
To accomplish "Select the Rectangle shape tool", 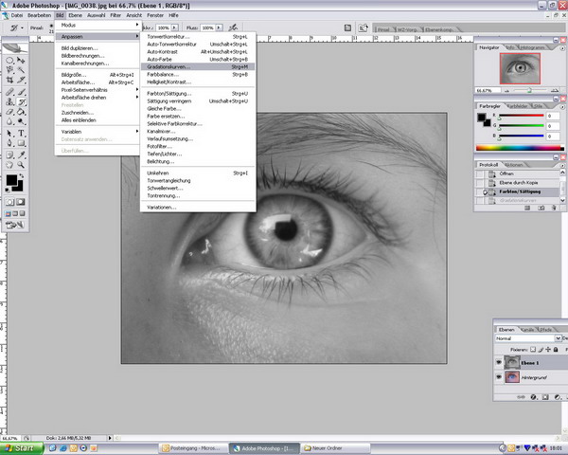I will 21,143.
